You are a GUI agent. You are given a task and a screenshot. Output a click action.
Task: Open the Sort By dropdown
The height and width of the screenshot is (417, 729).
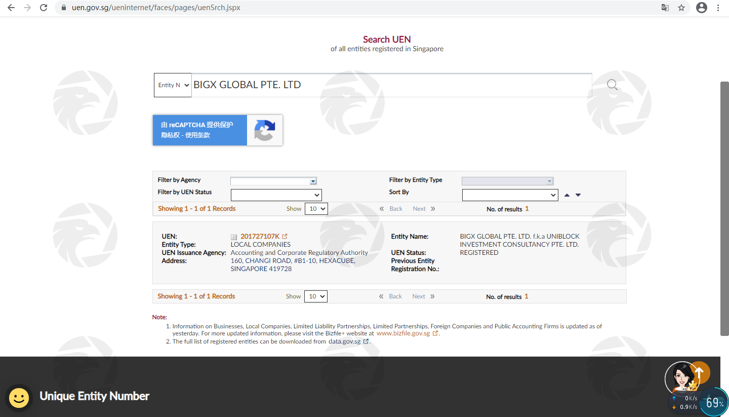510,195
